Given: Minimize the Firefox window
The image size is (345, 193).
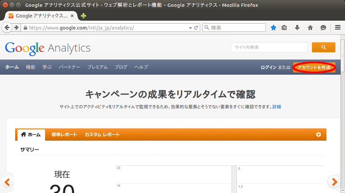Looking at the screenshot, I should (12, 5).
